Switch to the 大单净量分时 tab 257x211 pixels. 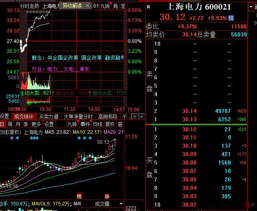click(78, 117)
